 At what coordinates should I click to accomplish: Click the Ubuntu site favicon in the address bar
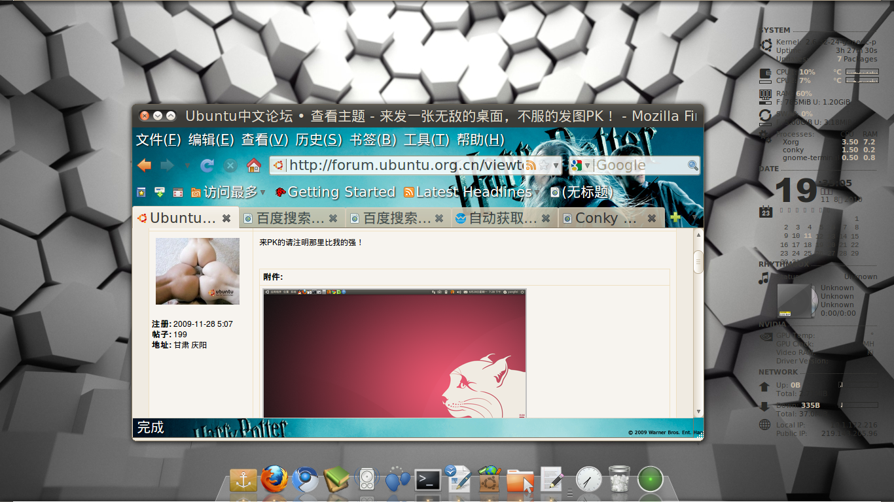(x=279, y=165)
